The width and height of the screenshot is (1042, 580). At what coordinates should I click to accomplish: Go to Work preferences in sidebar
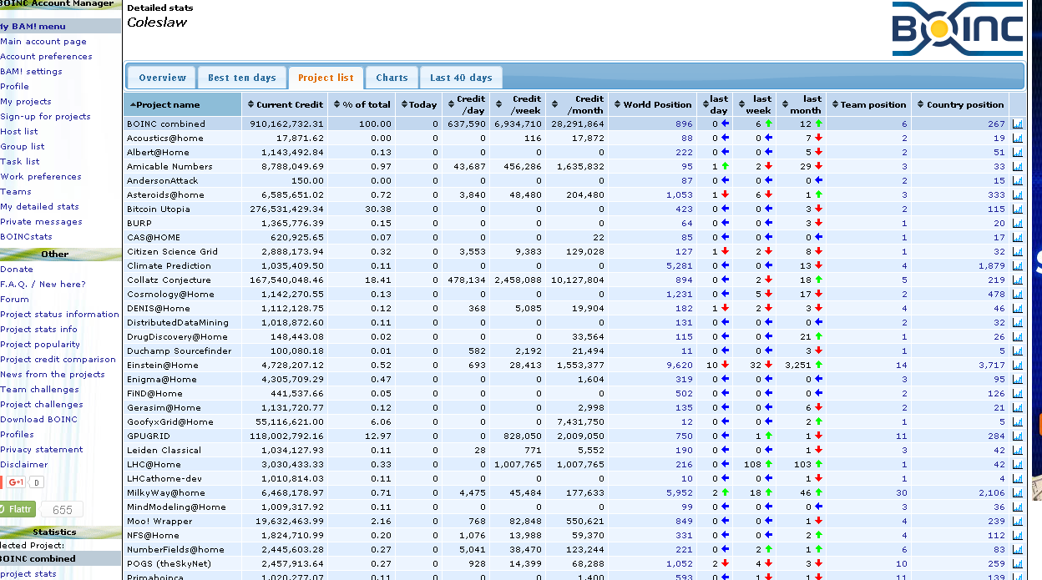click(41, 177)
